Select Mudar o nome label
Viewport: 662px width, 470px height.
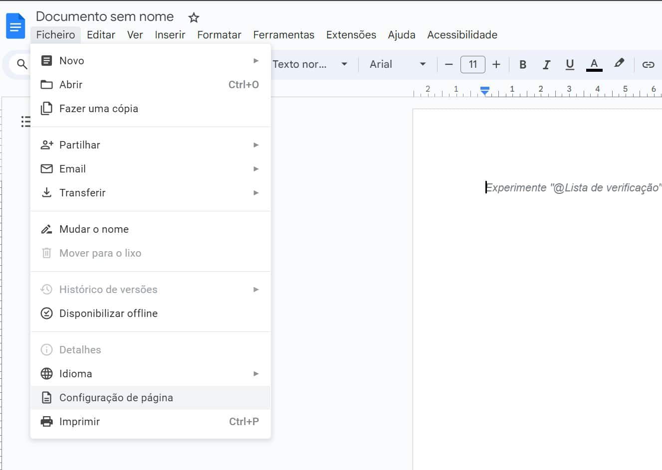pos(94,229)
